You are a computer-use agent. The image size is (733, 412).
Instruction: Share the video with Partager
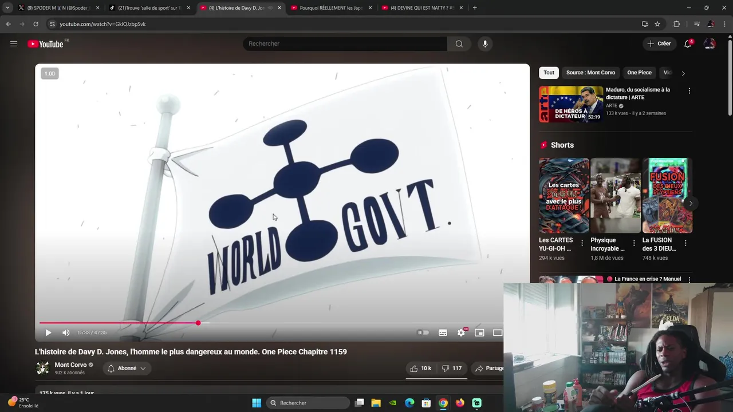(x=488, y=369)
